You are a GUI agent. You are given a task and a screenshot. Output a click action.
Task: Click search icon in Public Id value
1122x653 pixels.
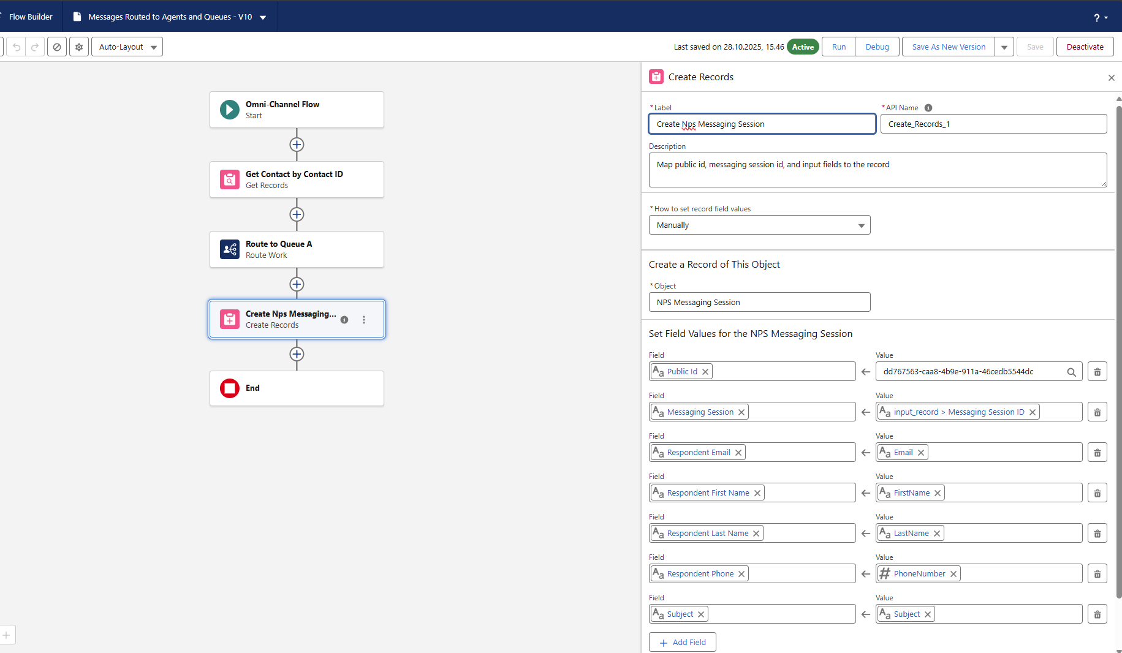pyautogui.click(x=1071, y=372)
